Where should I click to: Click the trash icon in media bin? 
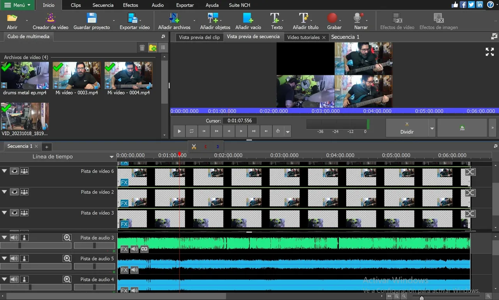pyautogui.click(x=142, y=48)
